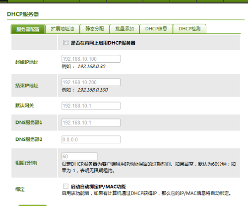Viewport: 248px width, 206px height.
Task: Switch to the DHCP检测 tab
Action: pyautogui.click(x=189, y=29)
